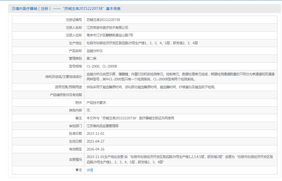Click the 适用范围/预期用途 description text
This screenshot has width=282, height=181.
tap(151, 87)
